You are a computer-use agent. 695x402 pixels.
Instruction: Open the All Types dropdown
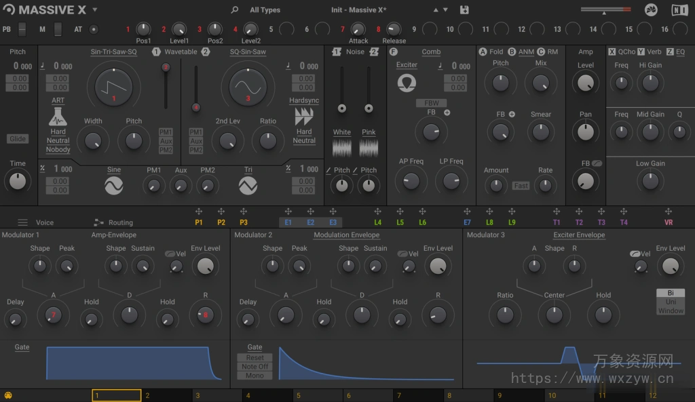tap(265, 9)
